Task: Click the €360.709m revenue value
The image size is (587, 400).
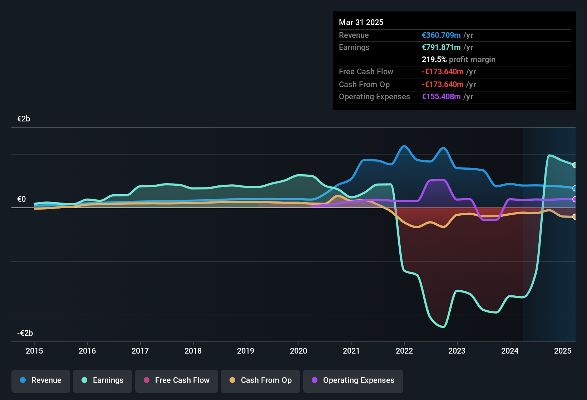Action: 441,35
